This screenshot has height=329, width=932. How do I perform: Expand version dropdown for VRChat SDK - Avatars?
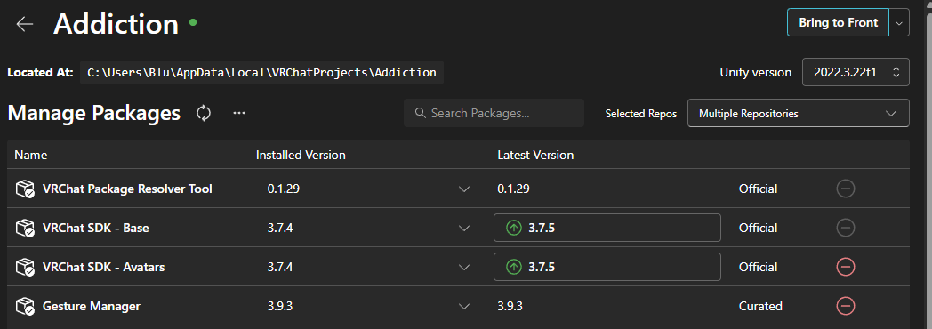coord(464,268)
